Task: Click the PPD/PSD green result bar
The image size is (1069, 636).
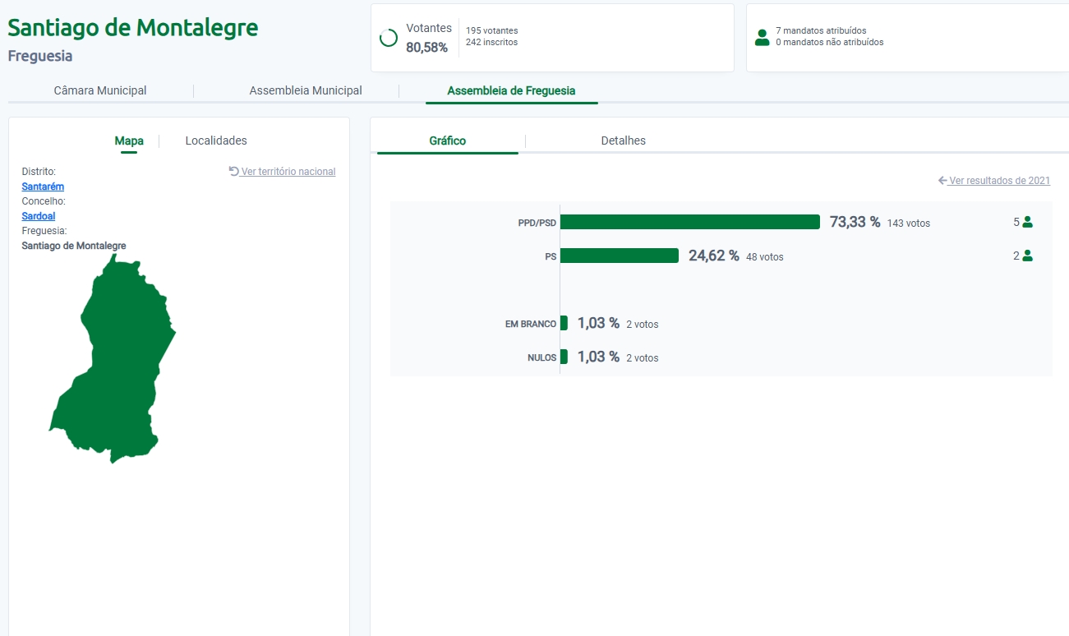Action: [x=689, y=222]
